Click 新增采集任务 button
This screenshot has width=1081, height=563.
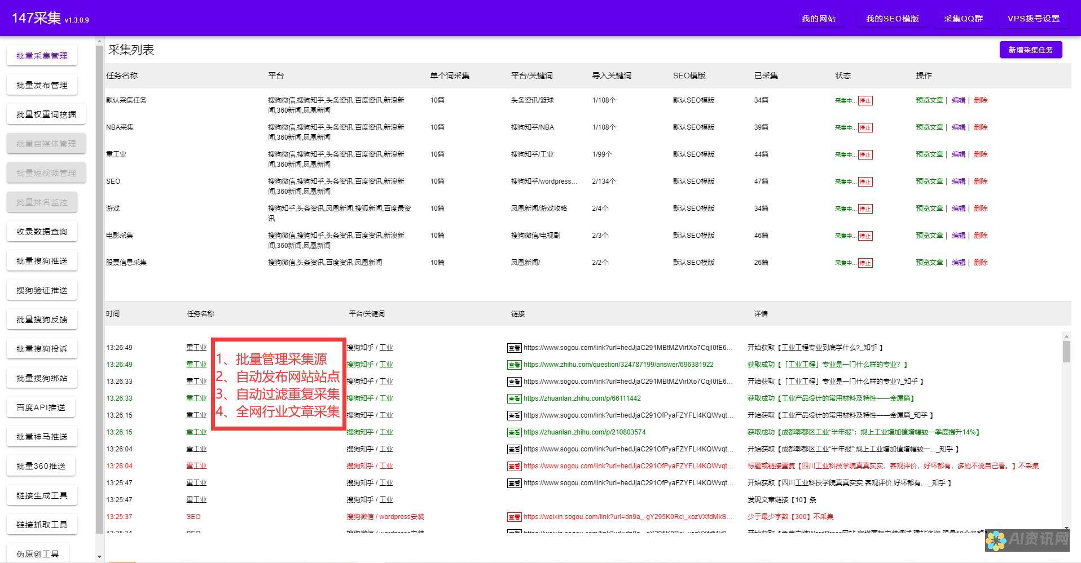1031,50
